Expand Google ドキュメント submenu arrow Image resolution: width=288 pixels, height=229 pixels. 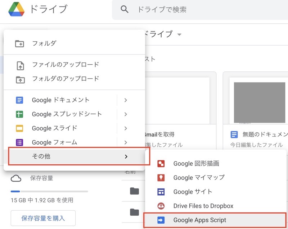pos(126,100)
